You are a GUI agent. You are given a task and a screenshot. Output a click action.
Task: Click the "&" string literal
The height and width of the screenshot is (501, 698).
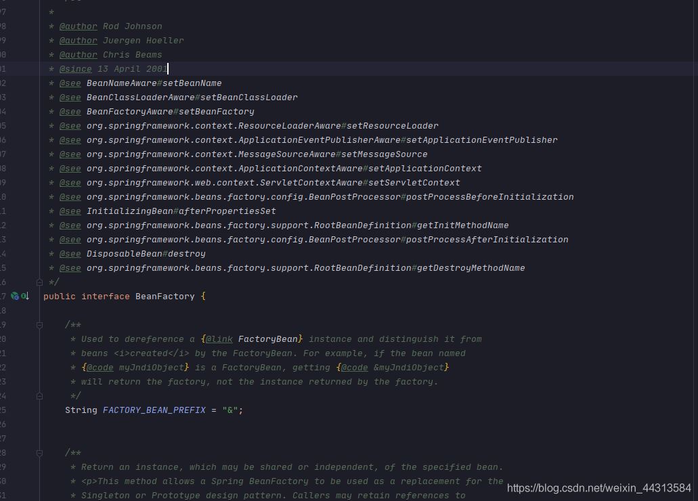230,410
